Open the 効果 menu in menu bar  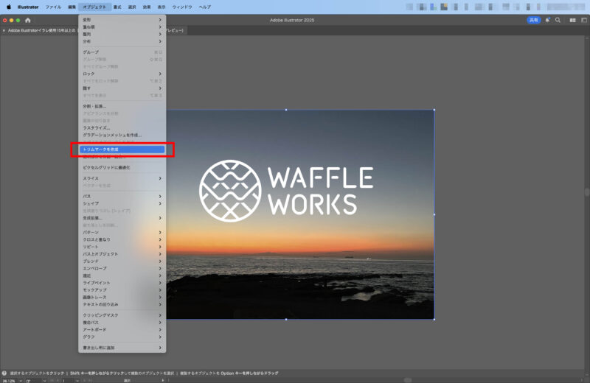[147, 7]
